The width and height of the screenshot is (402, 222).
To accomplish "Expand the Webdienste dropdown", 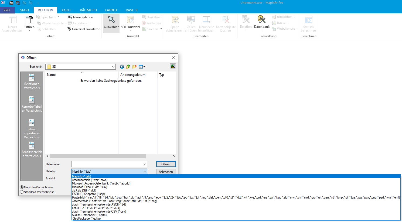I will coord(297,29).
